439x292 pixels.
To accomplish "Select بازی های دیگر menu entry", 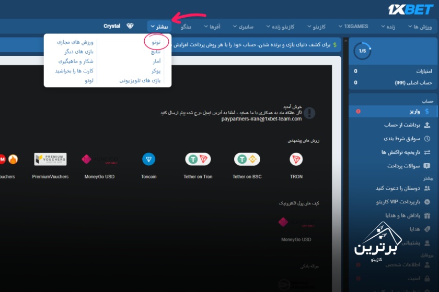I will 79,52.
